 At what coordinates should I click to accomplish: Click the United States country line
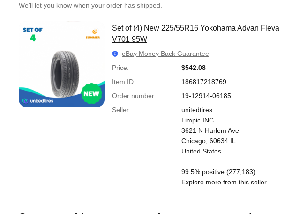(201, 151)
